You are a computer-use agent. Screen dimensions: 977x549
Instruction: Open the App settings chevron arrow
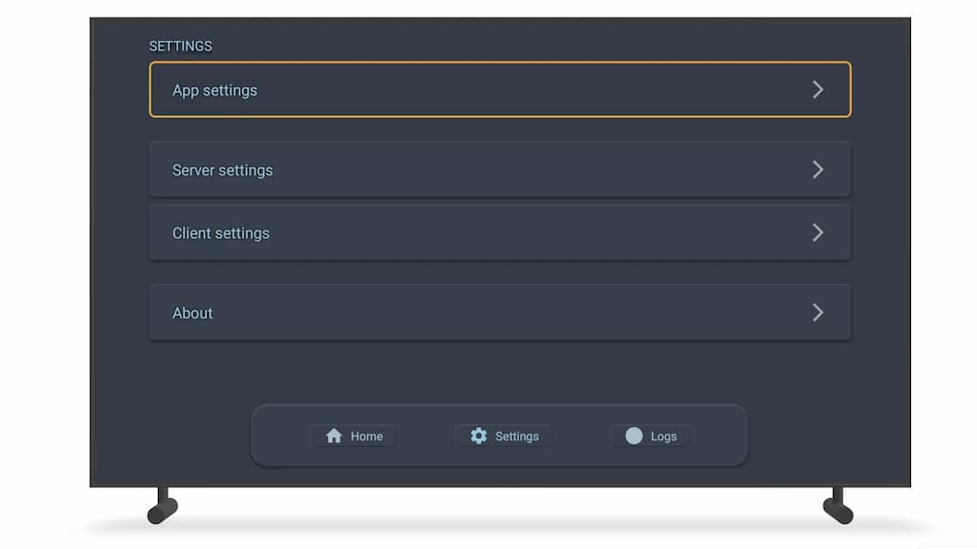[817, 89]
